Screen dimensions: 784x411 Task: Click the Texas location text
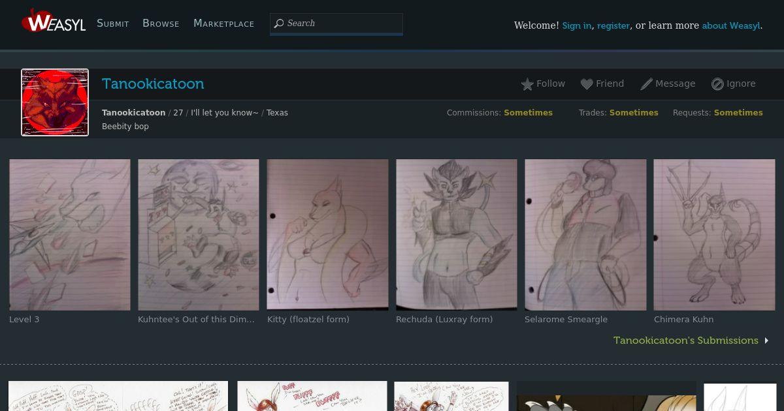point(277,113)
